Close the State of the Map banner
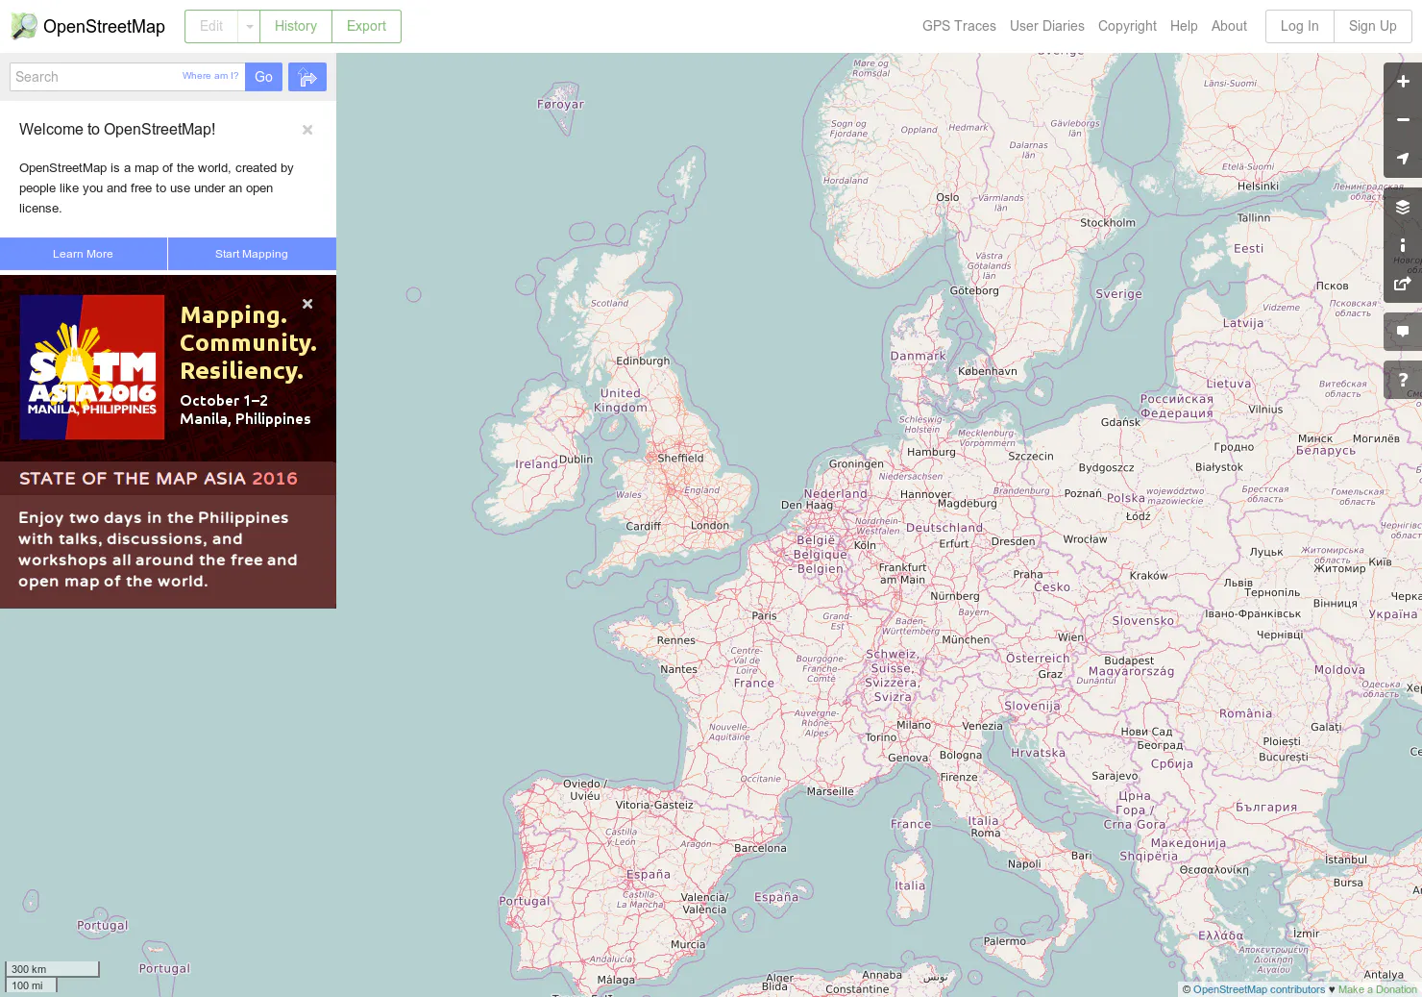1422x997 pixels. 307,304
